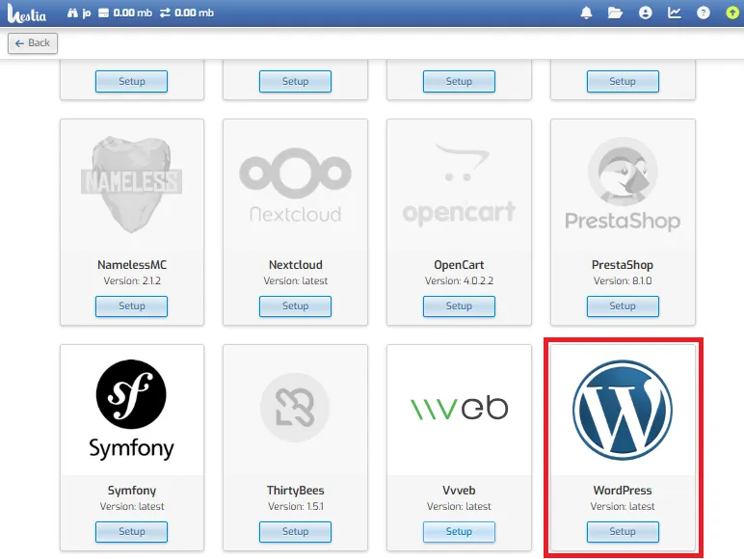Click the ThirtyBees logo image

click(295, 408)
